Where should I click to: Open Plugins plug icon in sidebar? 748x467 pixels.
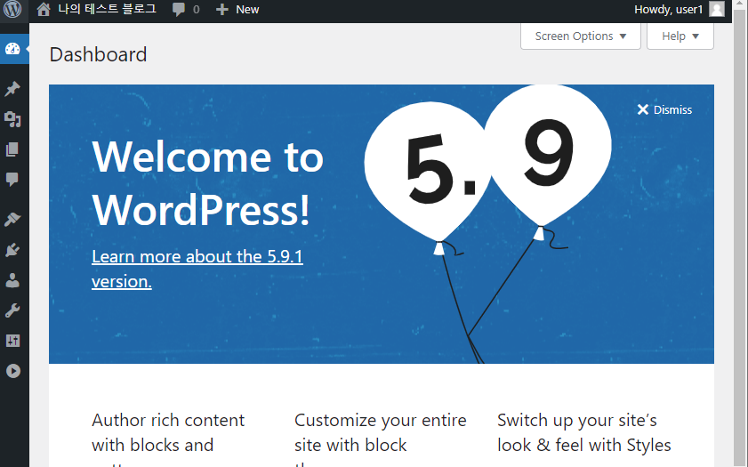[12, 250]
